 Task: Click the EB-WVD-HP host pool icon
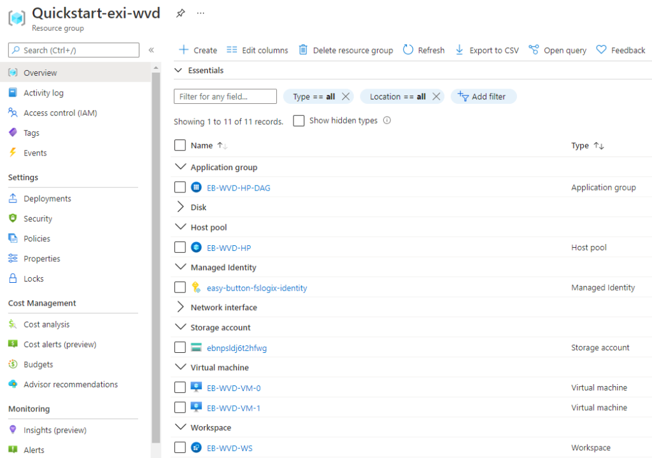196,247
